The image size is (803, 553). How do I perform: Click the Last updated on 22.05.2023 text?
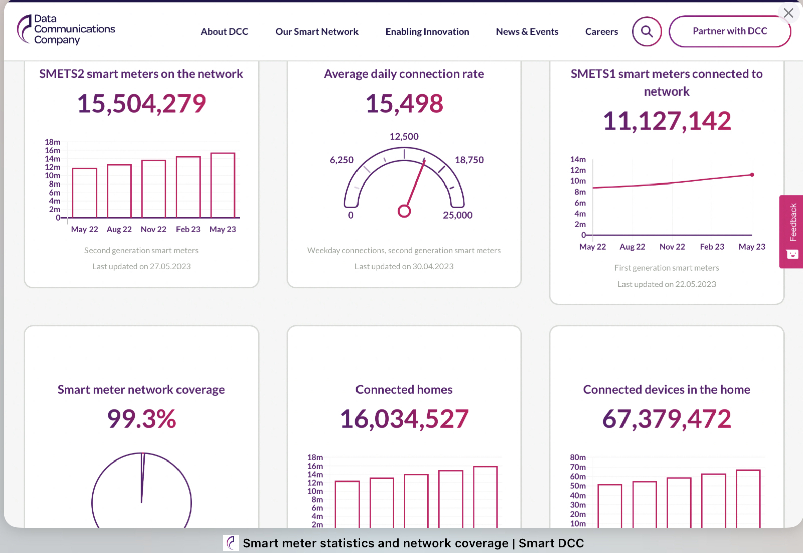[x=667, y=284]
